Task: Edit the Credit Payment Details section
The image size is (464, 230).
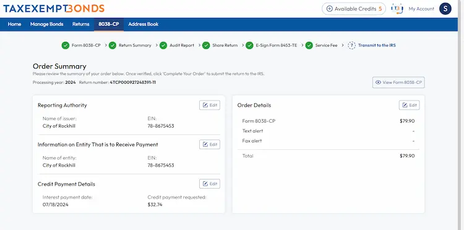Action: click(210, 184)
